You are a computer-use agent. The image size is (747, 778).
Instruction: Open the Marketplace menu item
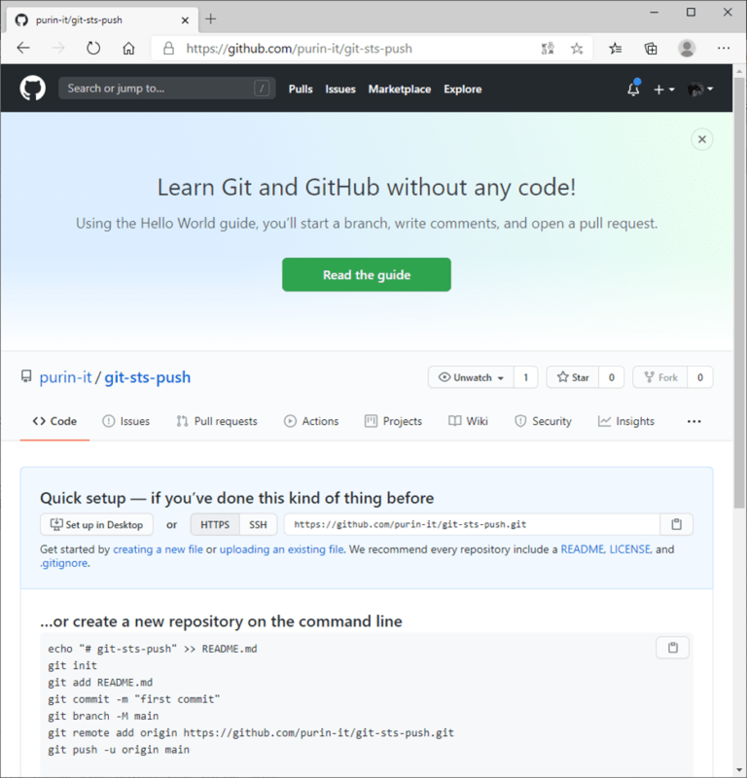tap(400, 88)
